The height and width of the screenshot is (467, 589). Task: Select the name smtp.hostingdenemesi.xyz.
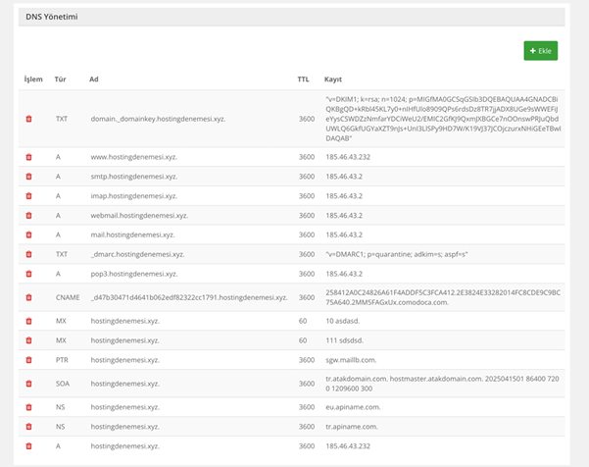[133, 177]
